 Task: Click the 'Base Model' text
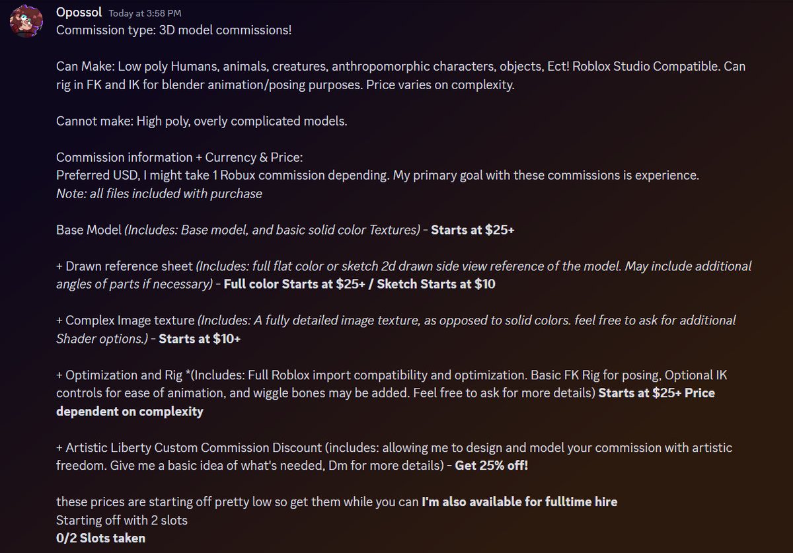click(89, 231)
